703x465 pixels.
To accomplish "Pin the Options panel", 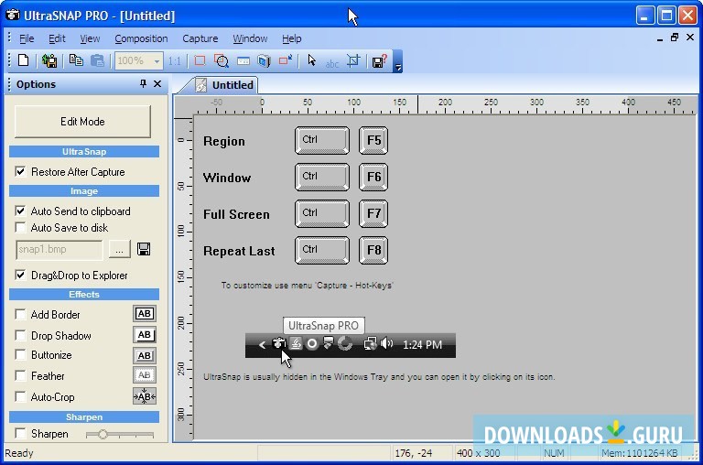I will pyautogui.click(x=143, y=84).
